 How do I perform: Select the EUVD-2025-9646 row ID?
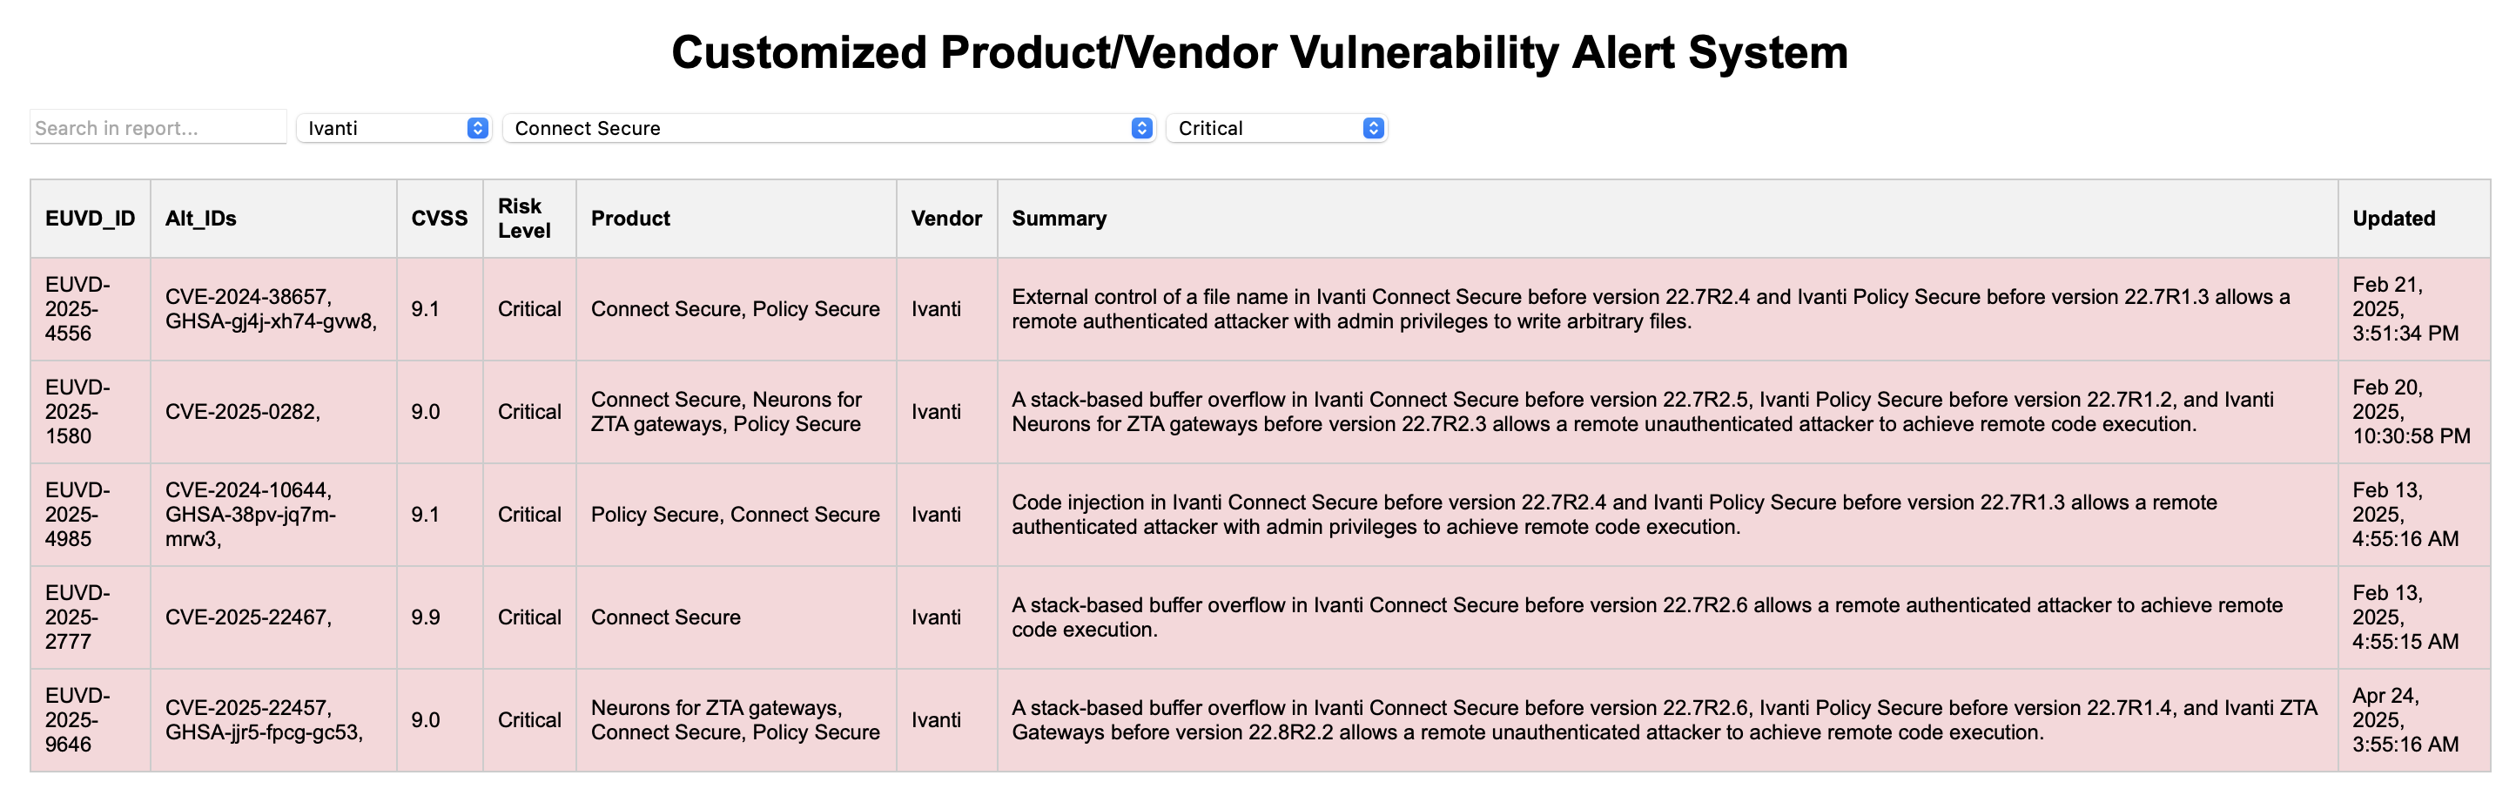pyautogui.click(x=78, y=719)
